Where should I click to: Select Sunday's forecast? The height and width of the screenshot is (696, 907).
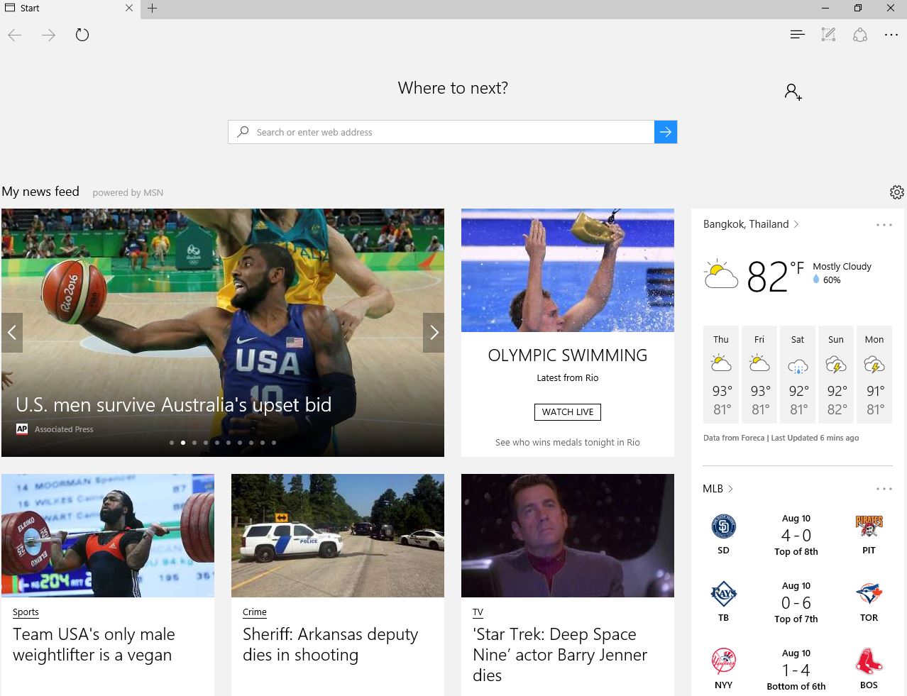coord(836,375)
